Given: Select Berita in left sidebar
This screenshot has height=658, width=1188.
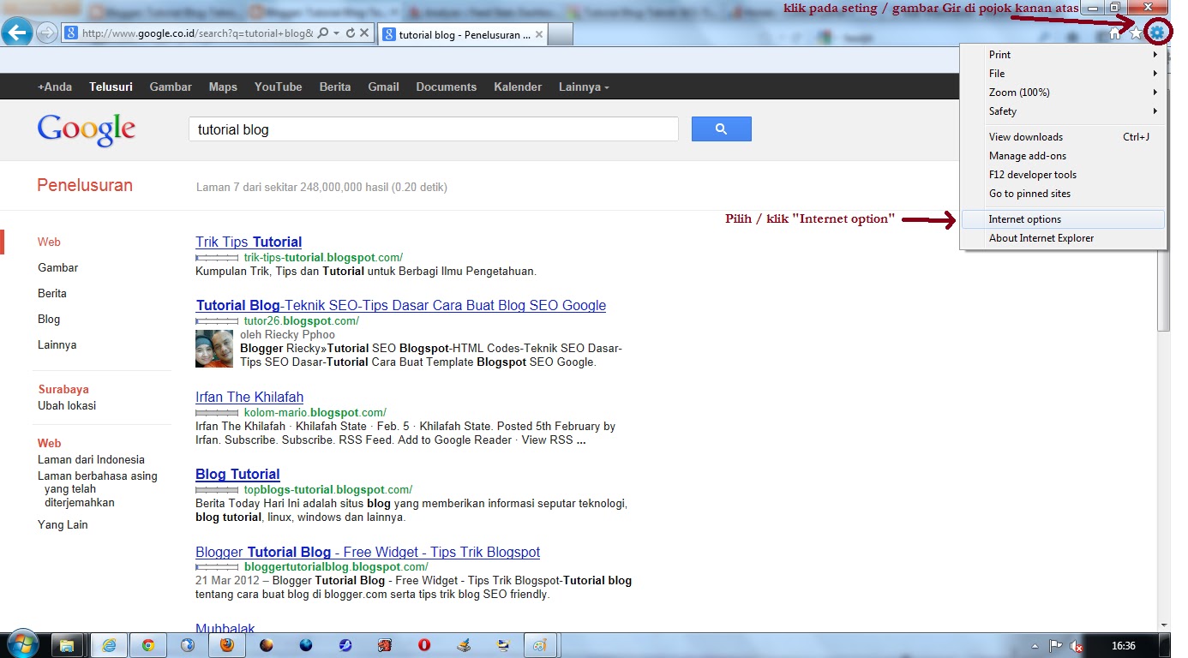Looking at the screenshot, I should pyautogui.click(x=52, y=293).
